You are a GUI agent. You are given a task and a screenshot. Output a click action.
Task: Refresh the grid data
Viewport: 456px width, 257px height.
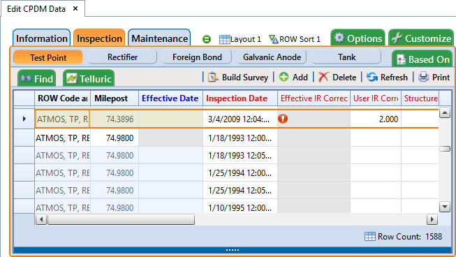(x=387, y=78)
